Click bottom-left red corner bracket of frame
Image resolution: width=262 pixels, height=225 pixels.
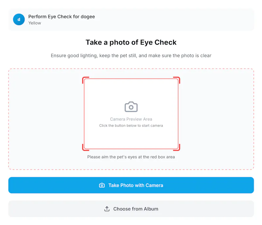pyautogui.click(x=85, y=147)
